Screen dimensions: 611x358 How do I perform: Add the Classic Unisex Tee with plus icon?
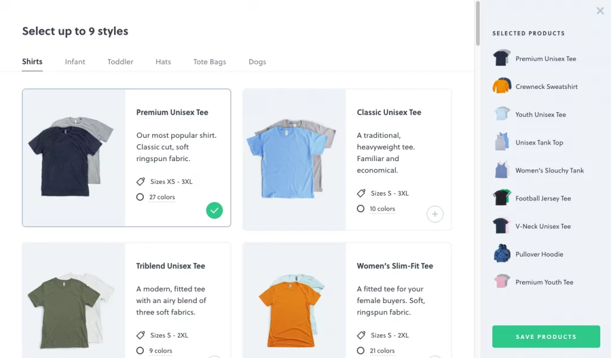click(435, 214)
